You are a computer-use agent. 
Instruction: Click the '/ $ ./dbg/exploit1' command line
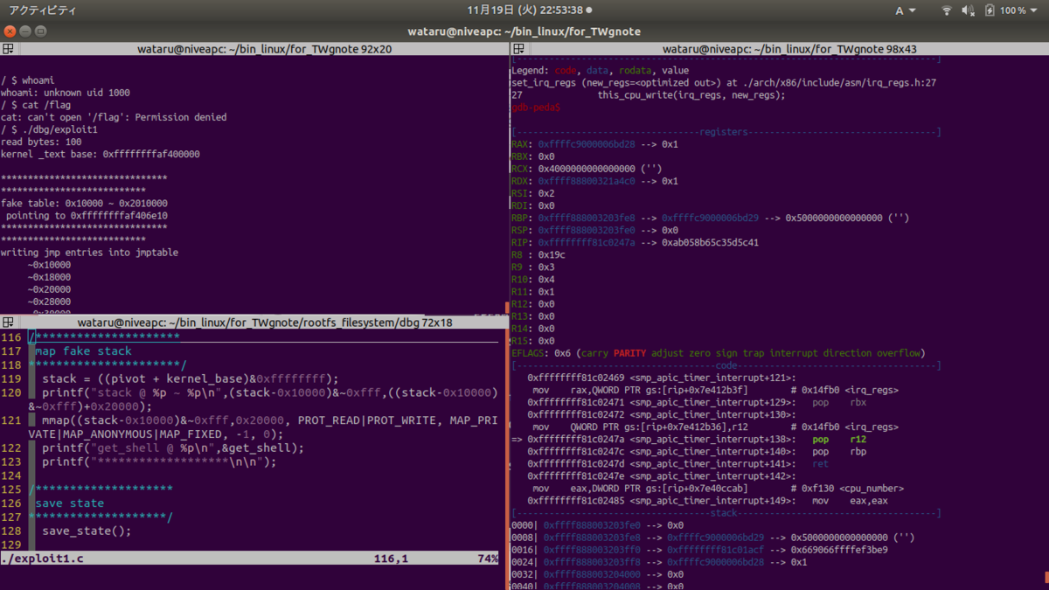(49, 129)
